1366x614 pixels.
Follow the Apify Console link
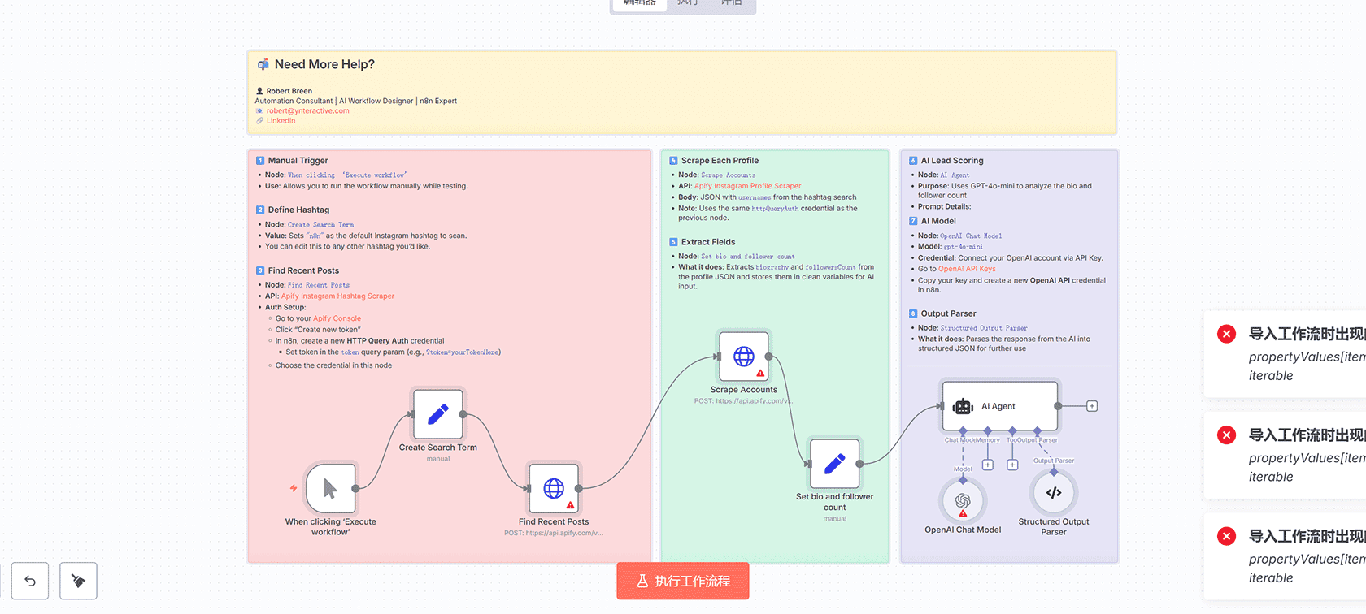[337, 318]
